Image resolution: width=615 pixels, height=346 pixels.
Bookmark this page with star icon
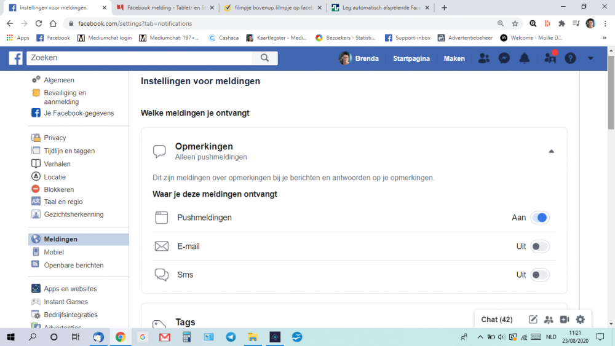515,23
